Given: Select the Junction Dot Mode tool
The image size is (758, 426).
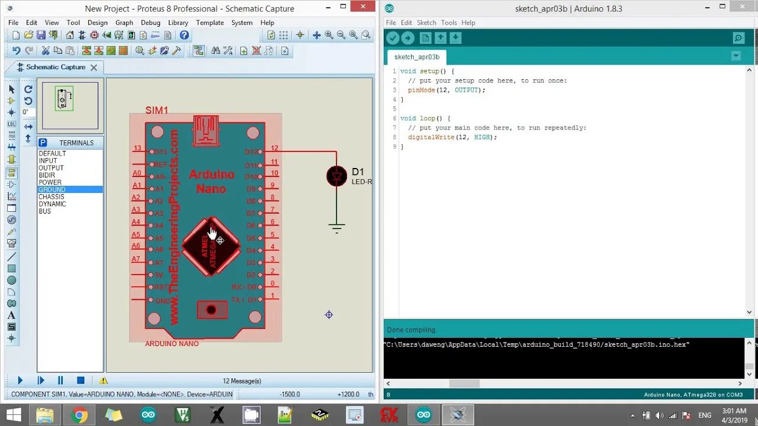Looking at the screenshot, I should (11, 112).
